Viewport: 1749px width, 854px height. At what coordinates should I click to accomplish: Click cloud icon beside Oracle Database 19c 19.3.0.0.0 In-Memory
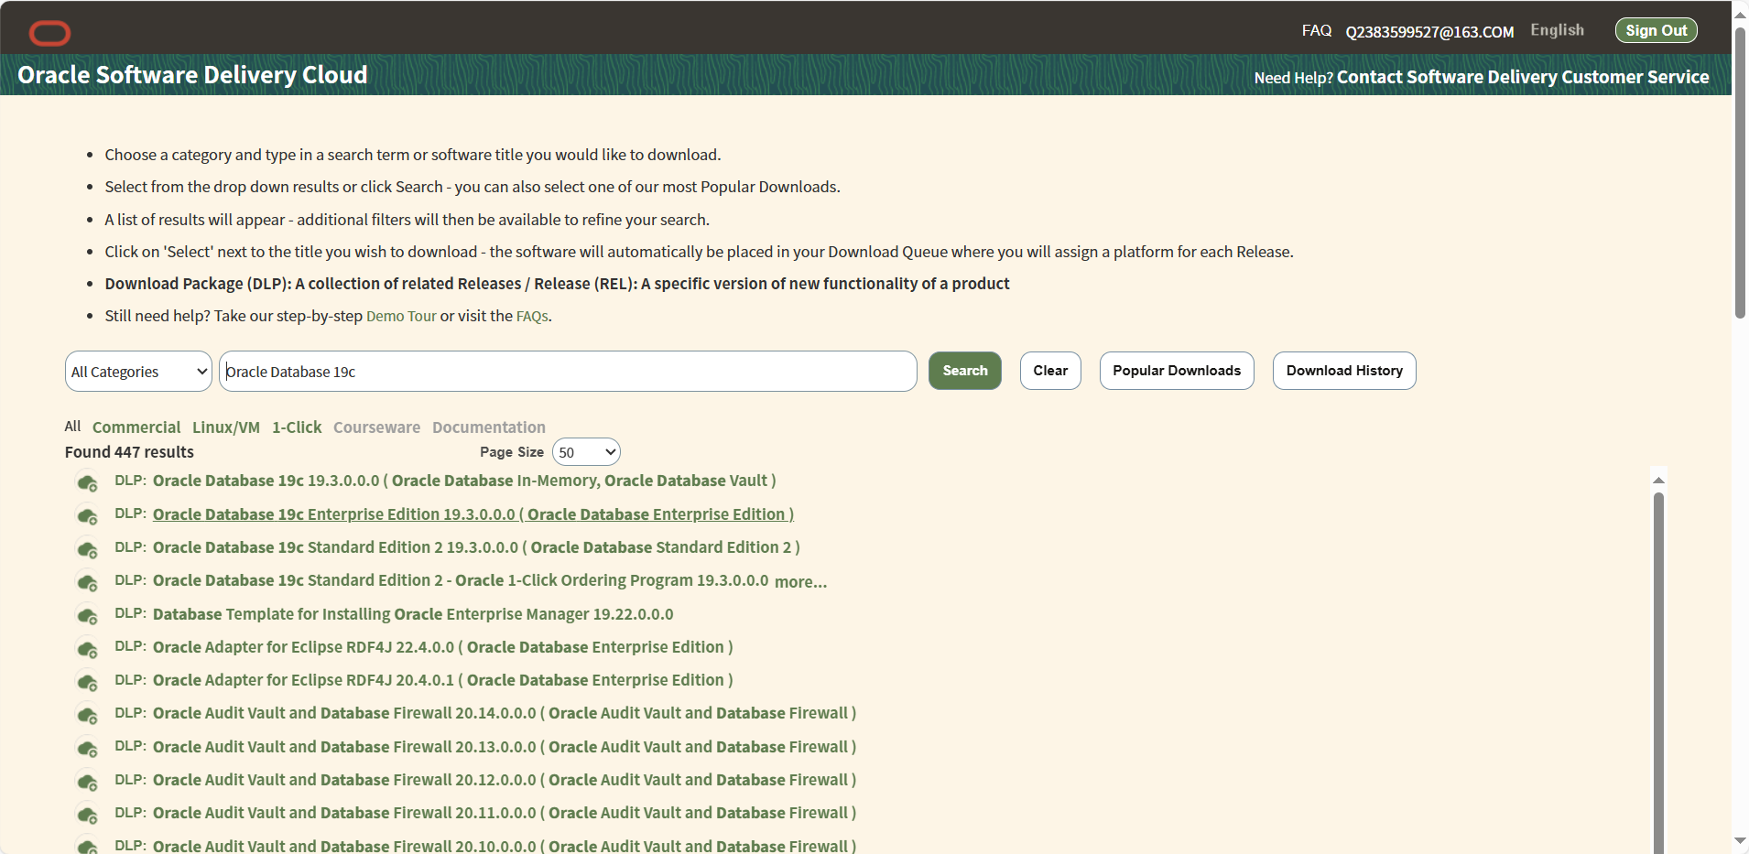point(87,481)
